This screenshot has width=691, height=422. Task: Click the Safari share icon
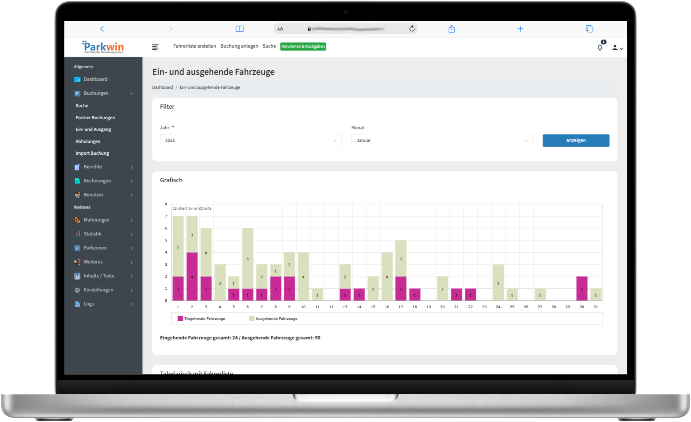click(451, 29)
